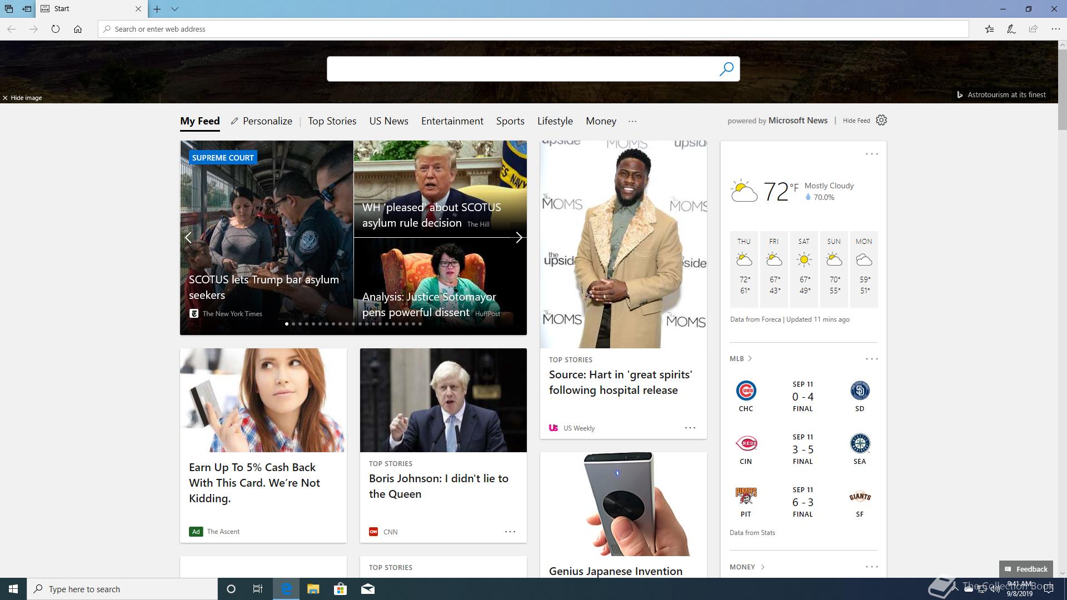Click the address bar field
The image size is (1067, 600).
[x=533, y=29]
